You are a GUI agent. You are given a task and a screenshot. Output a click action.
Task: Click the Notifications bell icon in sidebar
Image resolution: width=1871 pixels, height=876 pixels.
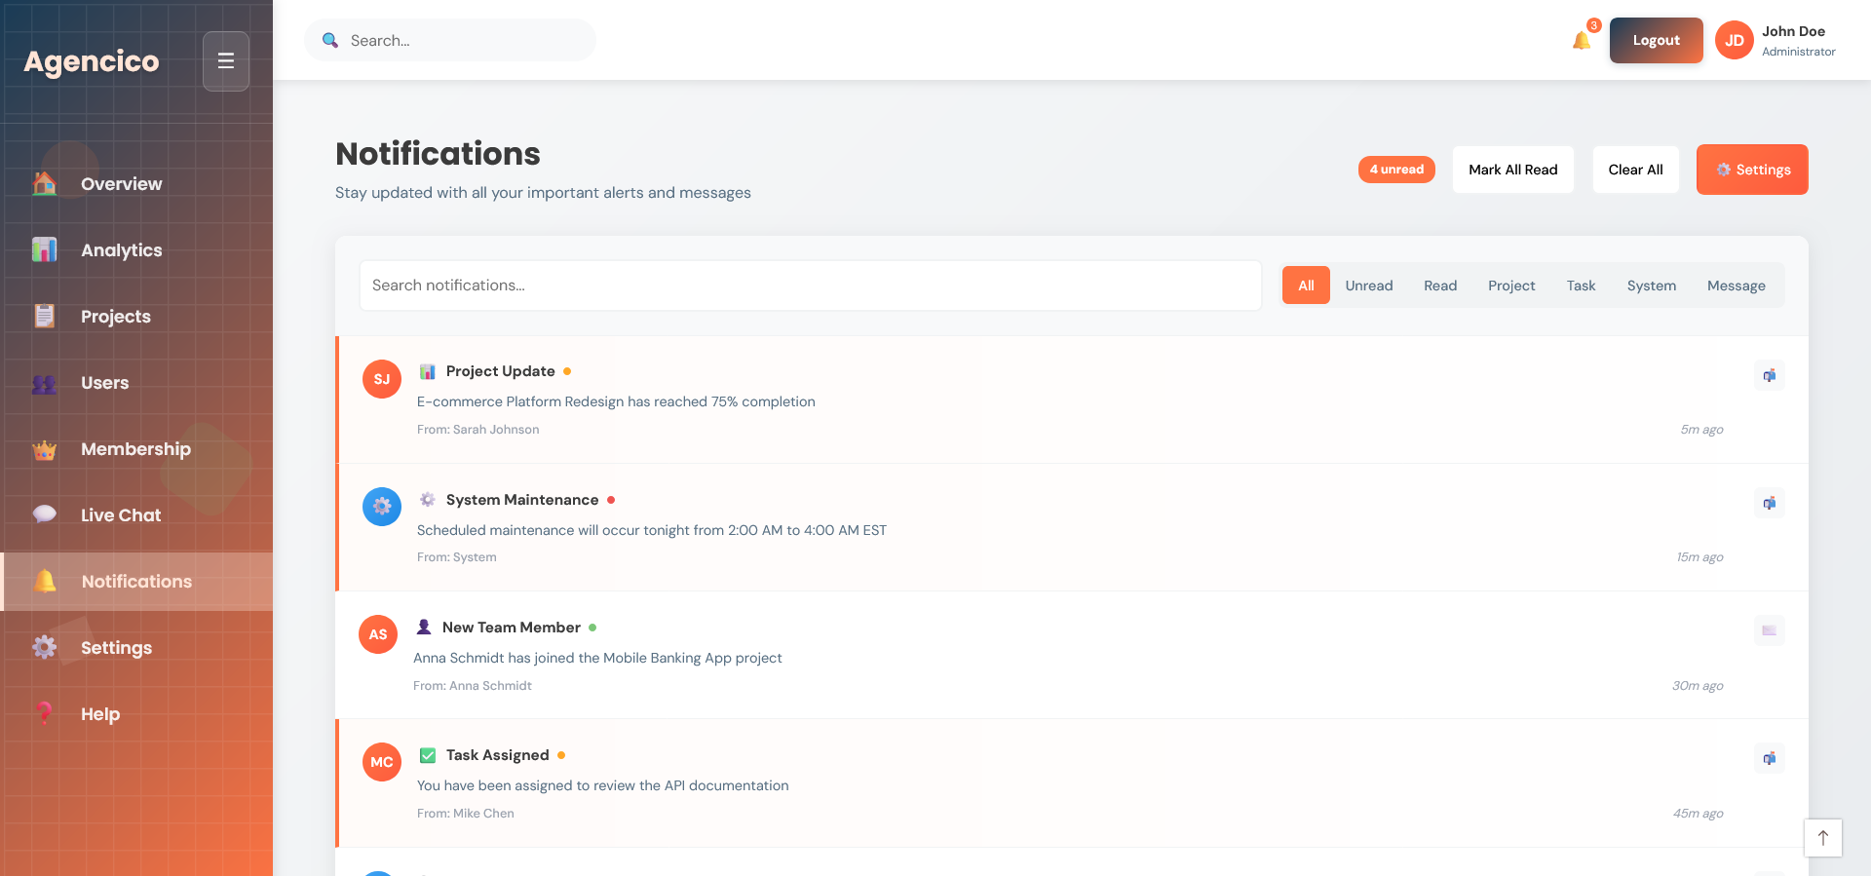click(x=45, y=581)
